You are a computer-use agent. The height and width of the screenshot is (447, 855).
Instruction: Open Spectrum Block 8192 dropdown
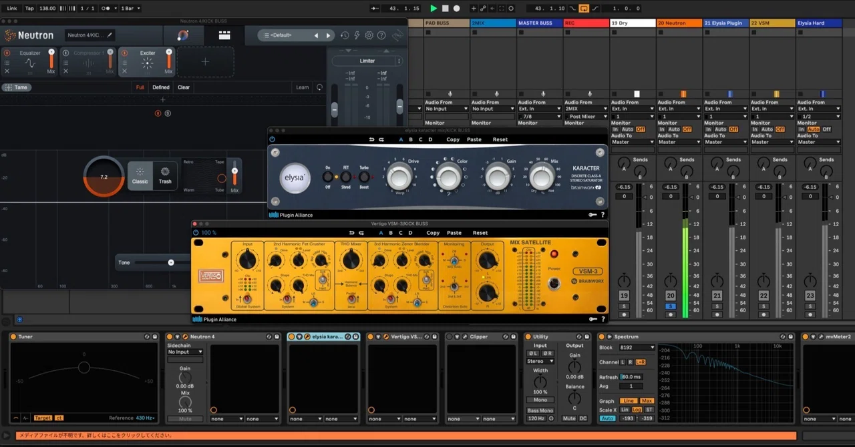pyautogui.click(x=637, y=348)
